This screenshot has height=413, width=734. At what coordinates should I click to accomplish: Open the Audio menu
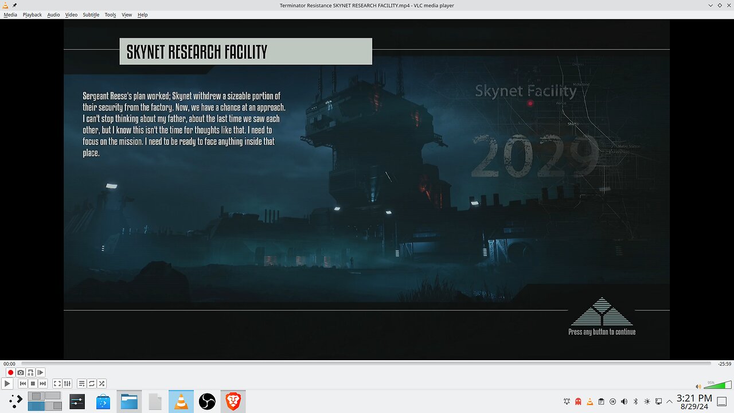click(x=53, y=15)
